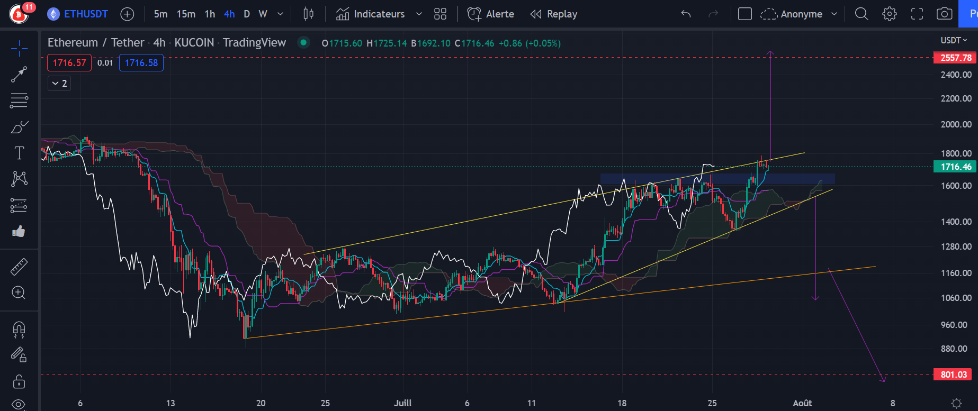The height and width of the screenshot is (411, 978).
Task: Select the trend line drawing tool
Action: pyautogui.click(x=19, y=75)
